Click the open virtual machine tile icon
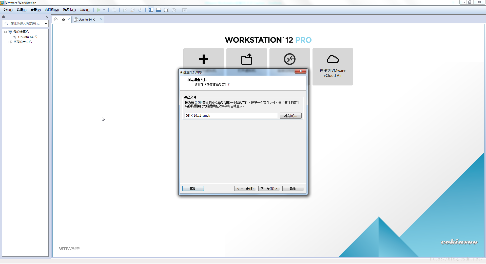486x264 pixels. pos(246,59)
